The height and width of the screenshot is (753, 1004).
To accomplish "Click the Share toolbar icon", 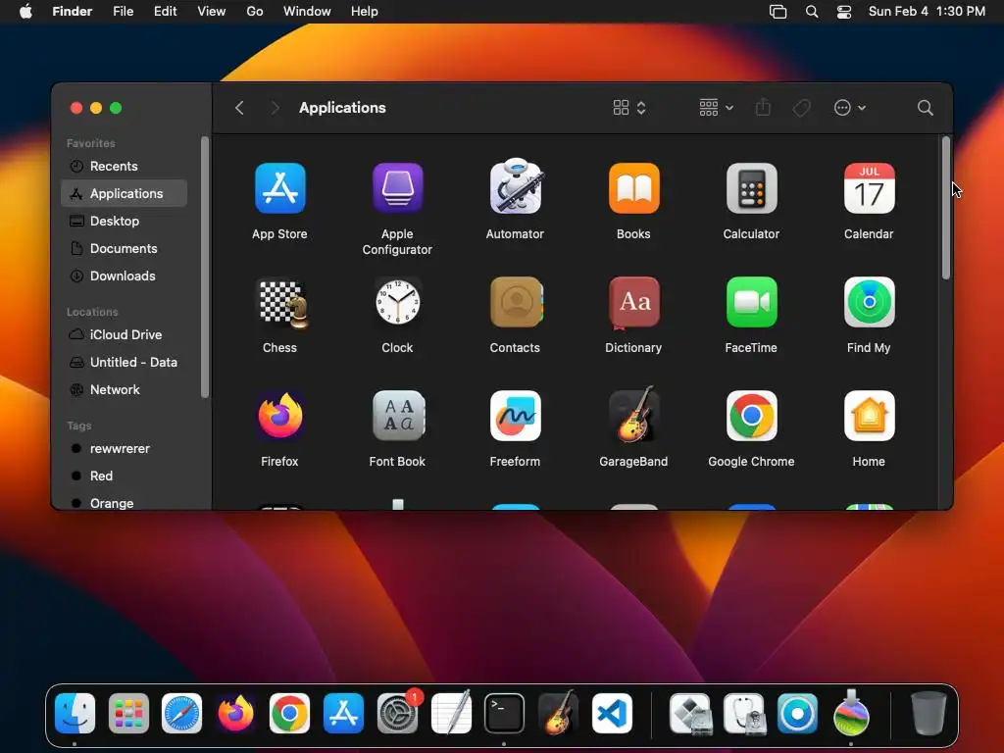I will point(763,107).
